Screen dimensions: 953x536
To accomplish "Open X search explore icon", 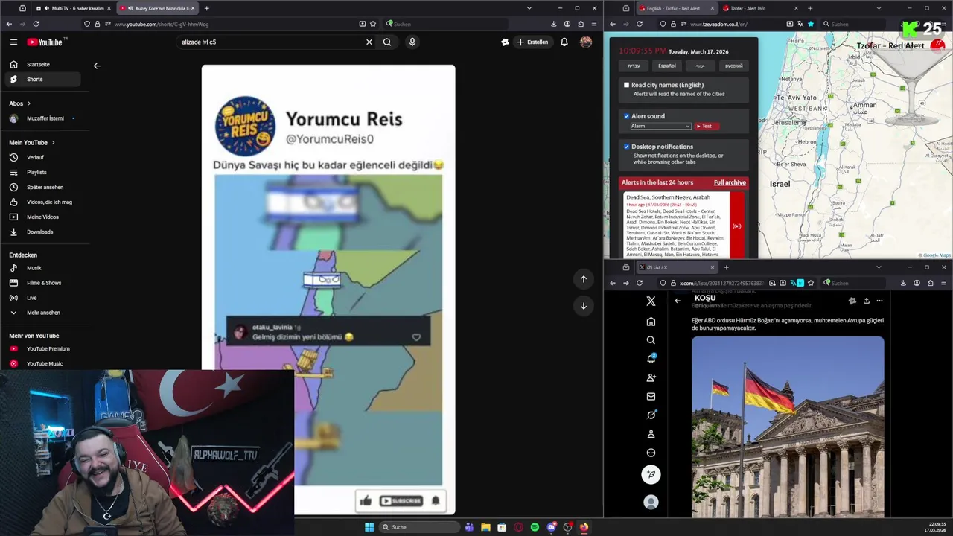I will click(x=651, y=340).
